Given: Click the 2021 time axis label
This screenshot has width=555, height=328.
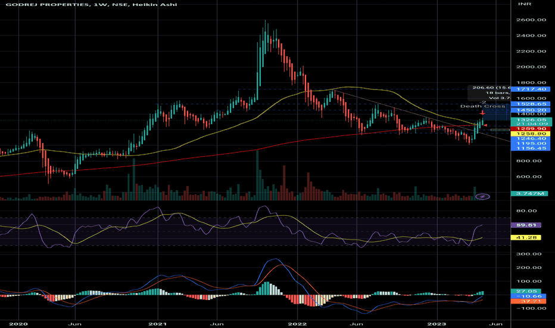Looking at the screenshot, I should (x=158, y=324).
